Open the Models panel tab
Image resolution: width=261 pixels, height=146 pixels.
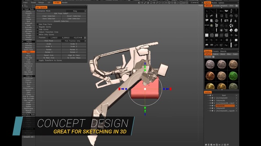214,3
